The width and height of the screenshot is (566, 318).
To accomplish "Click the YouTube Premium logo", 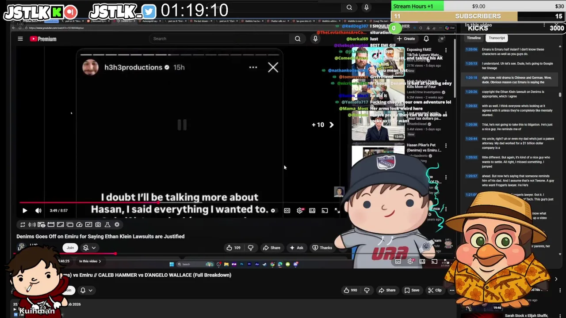I will [43, 39].
